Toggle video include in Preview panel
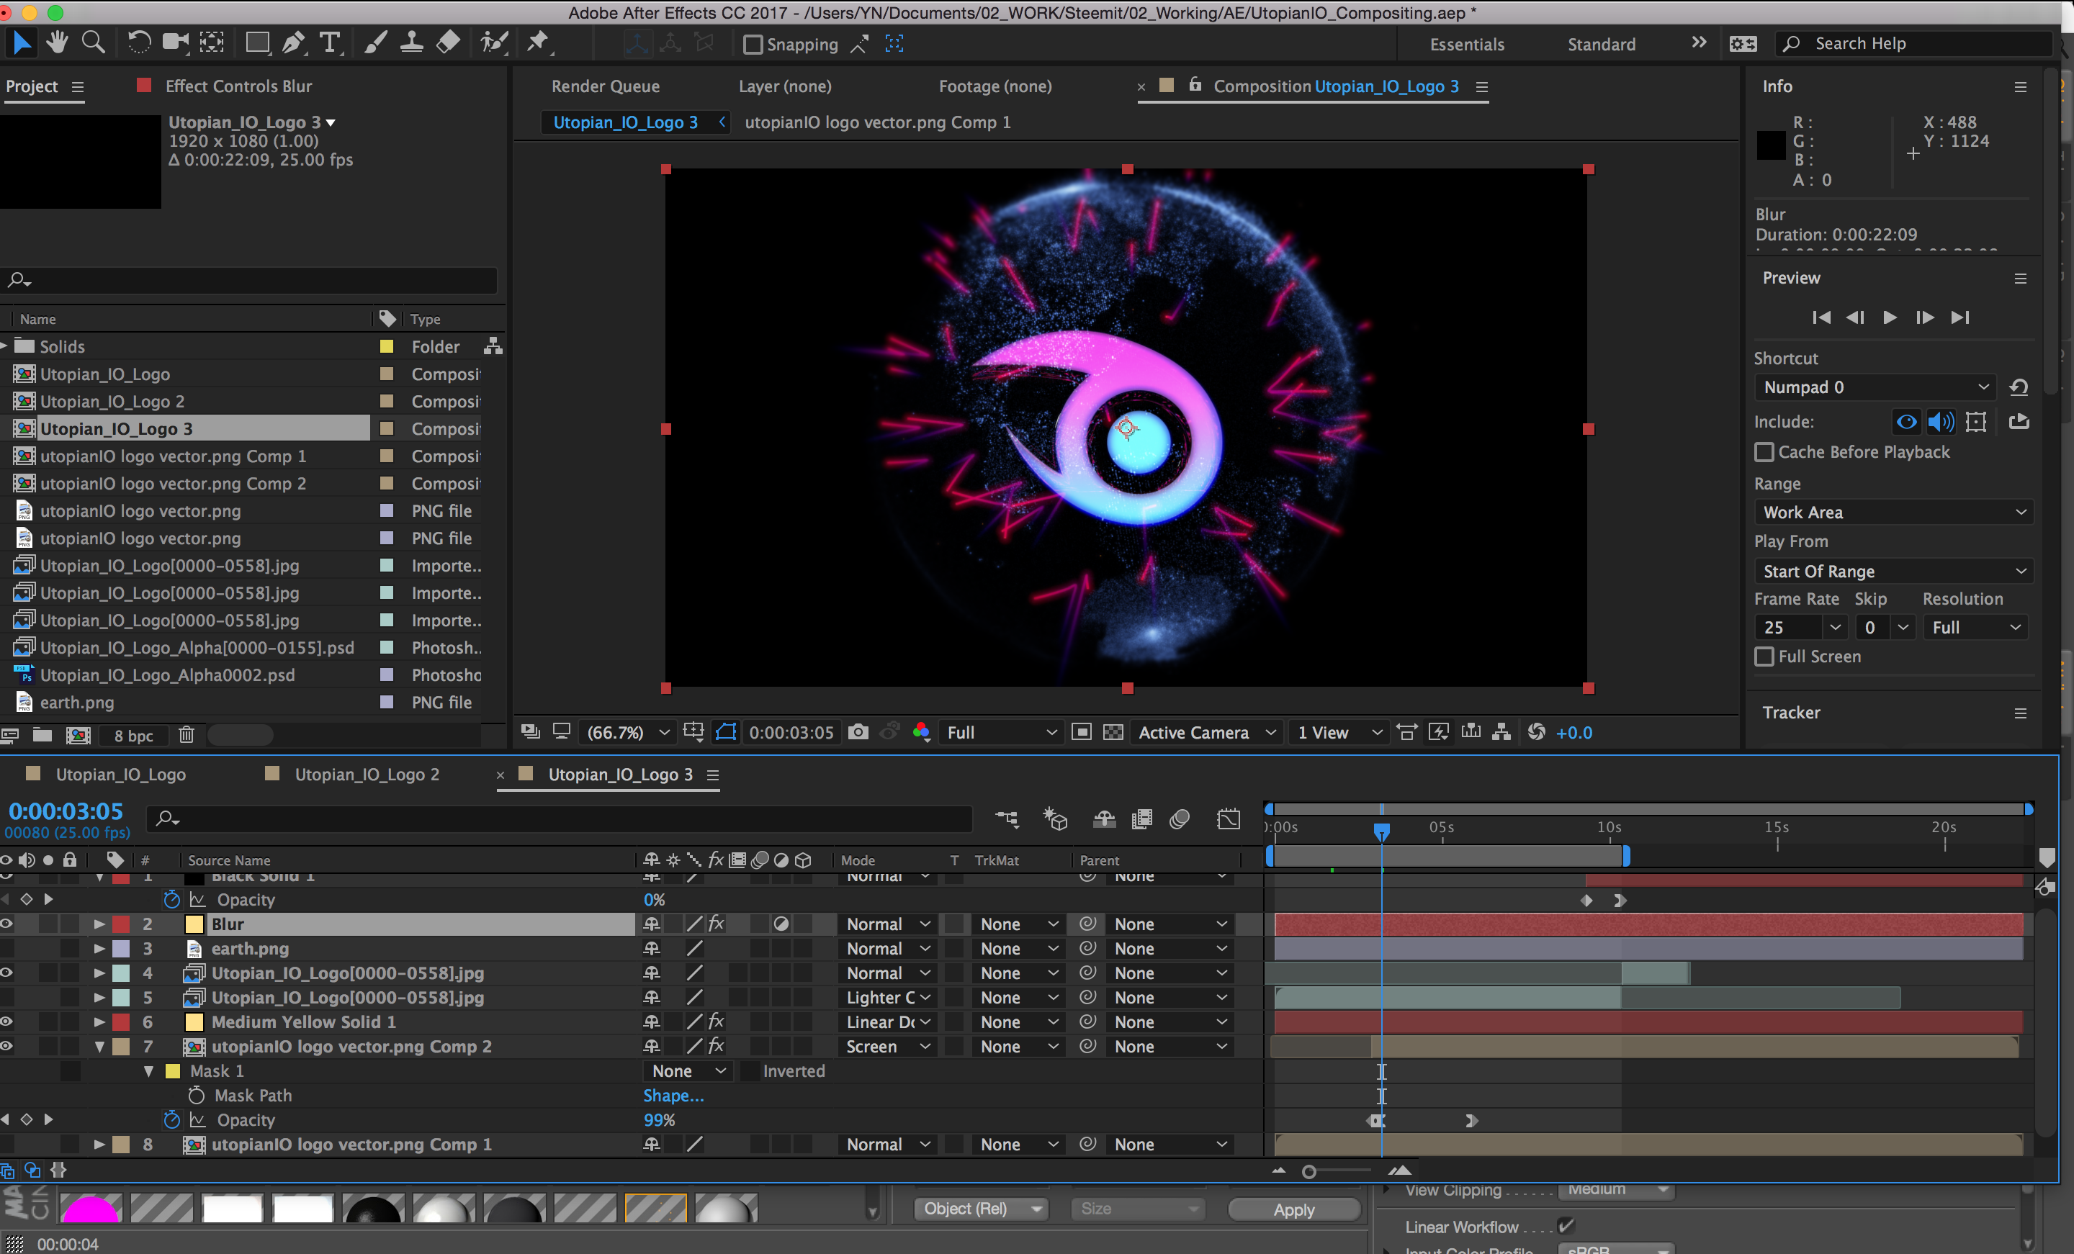The width and height of the screenshot is (2074, 1254). click(1905, 422)
